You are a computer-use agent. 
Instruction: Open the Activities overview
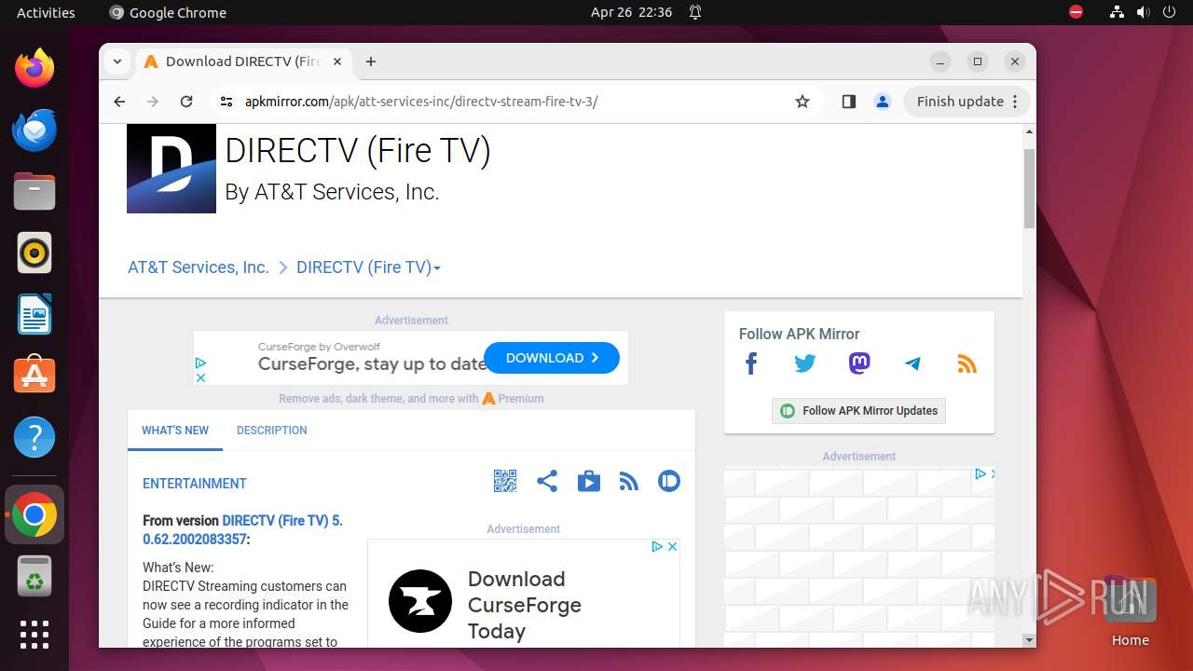coord(46,13)
